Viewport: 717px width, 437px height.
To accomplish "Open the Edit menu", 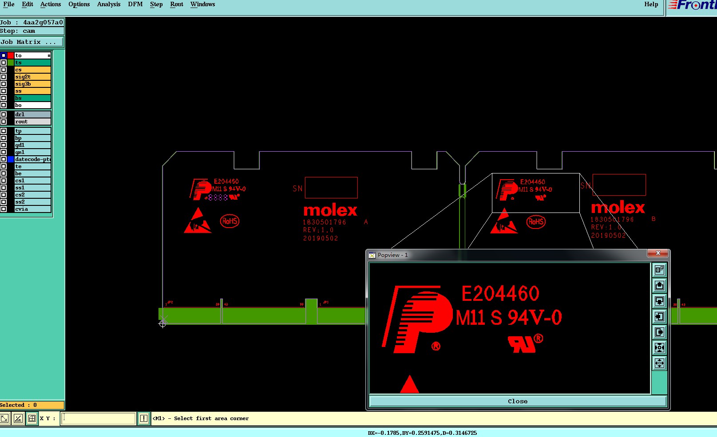I will (28, 4).
